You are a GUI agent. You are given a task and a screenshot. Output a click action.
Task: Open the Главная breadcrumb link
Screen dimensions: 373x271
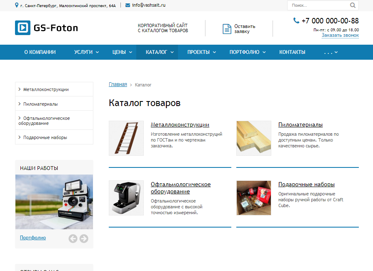(118, 84)
